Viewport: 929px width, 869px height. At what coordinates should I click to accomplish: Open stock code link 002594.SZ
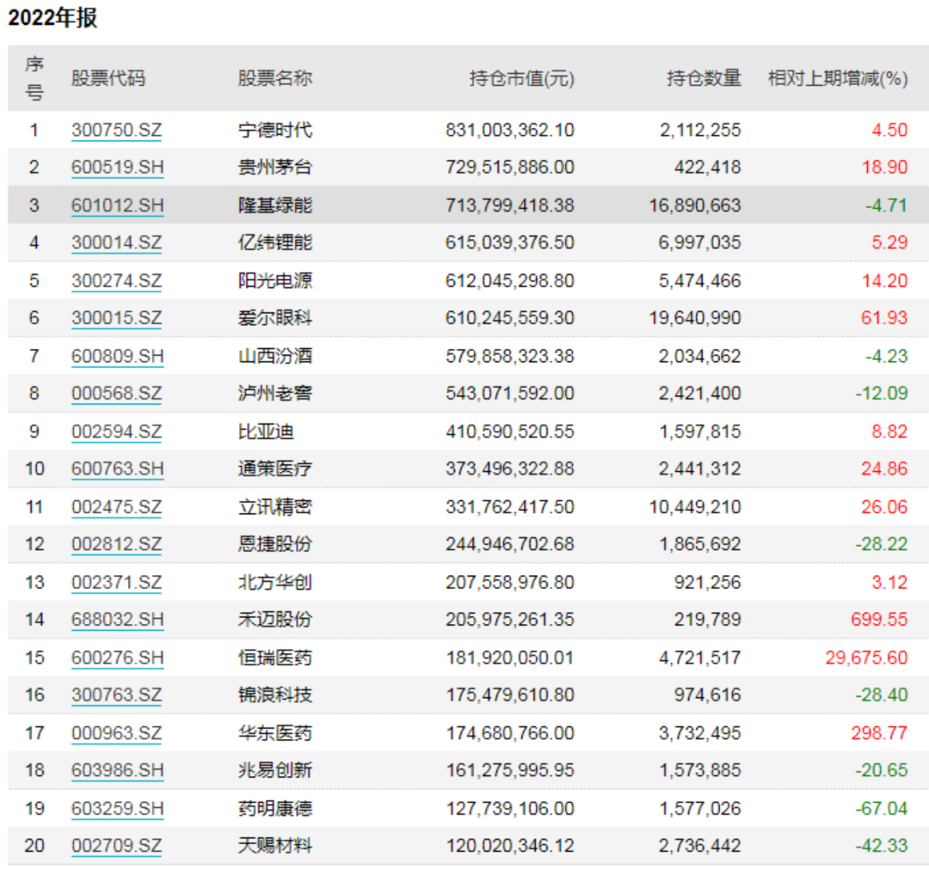117,431
